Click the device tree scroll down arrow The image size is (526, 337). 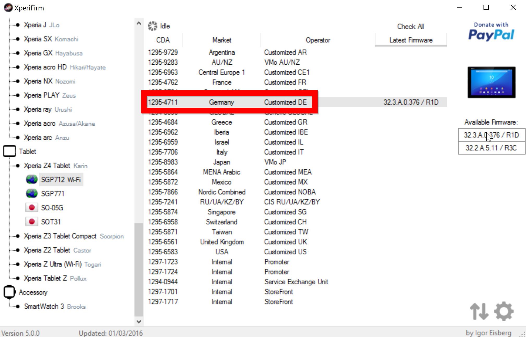pos(139,321)
